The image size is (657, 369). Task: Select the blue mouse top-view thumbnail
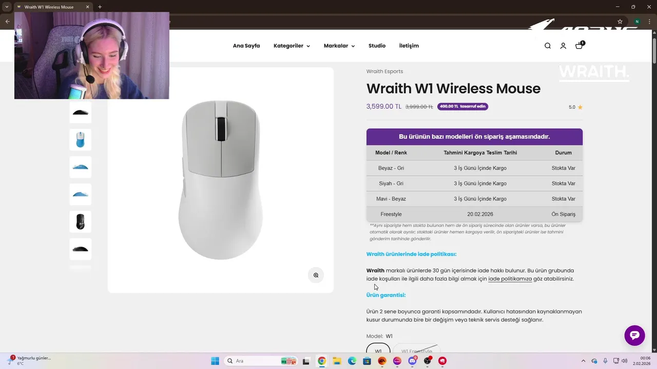[80, 139]
